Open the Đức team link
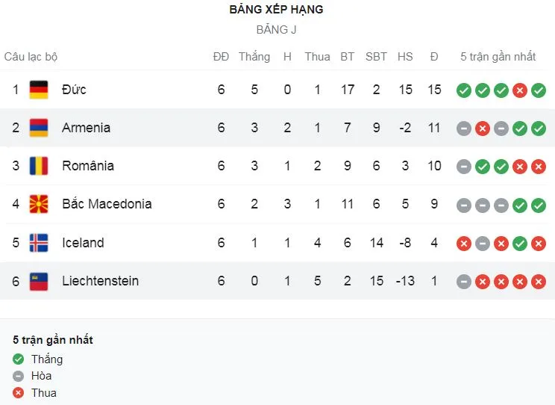The image size is (555, 405). pos(74,90)
